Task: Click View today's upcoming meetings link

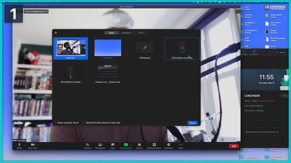Action: click(262, 132)
